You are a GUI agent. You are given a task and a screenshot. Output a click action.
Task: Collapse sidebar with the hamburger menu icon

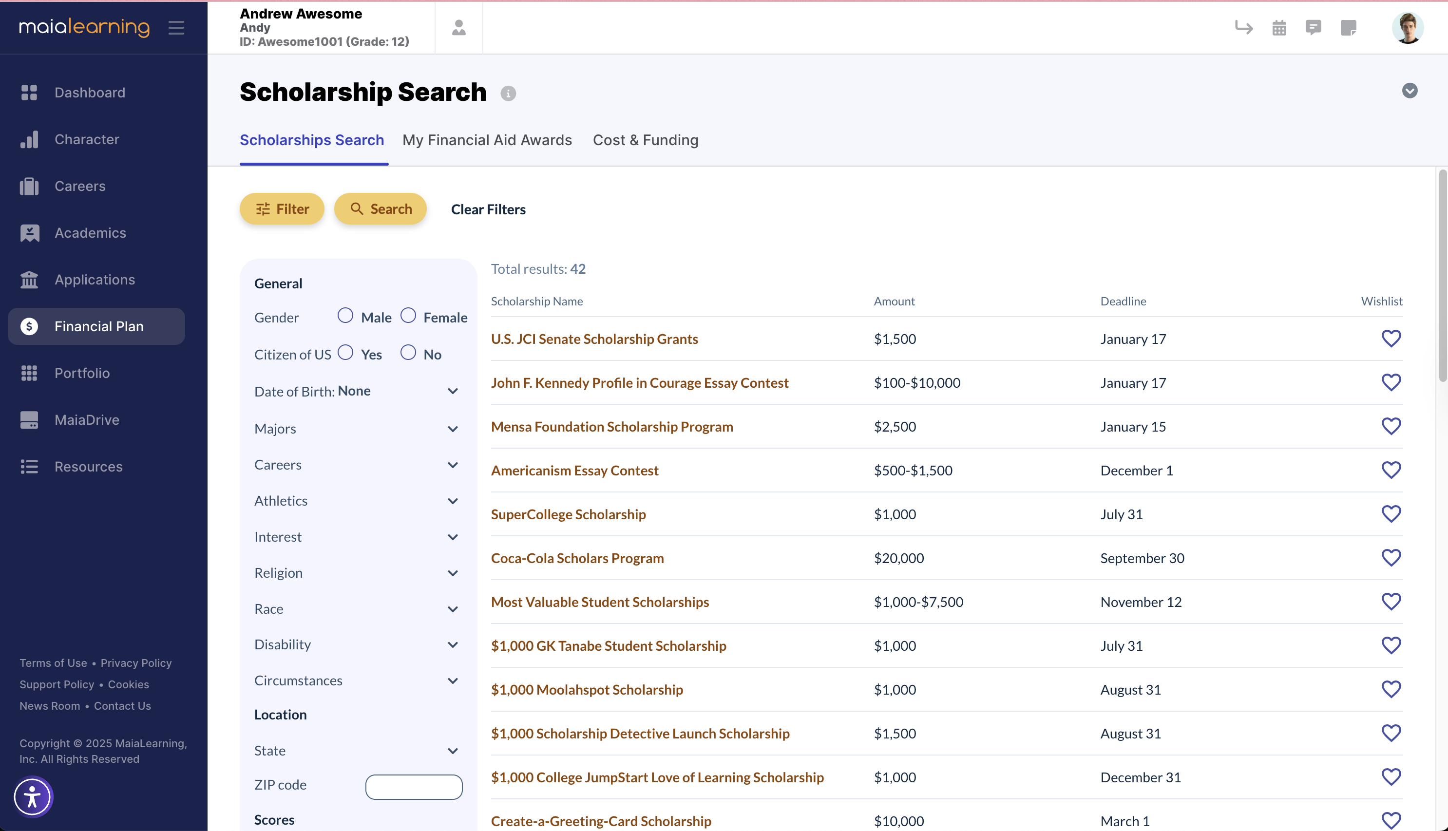coord(176,27)
